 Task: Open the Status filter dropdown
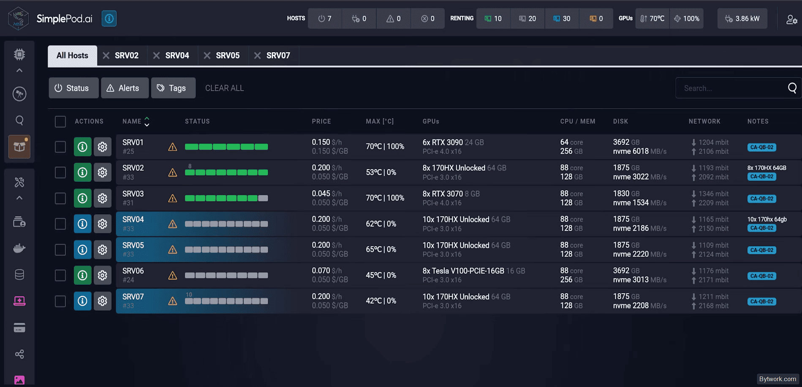[73, 88]
